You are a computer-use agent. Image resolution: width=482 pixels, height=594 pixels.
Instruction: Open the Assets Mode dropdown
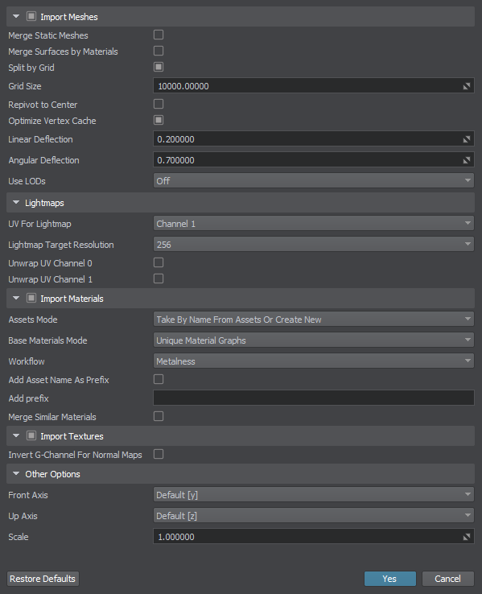click(314, 320)
